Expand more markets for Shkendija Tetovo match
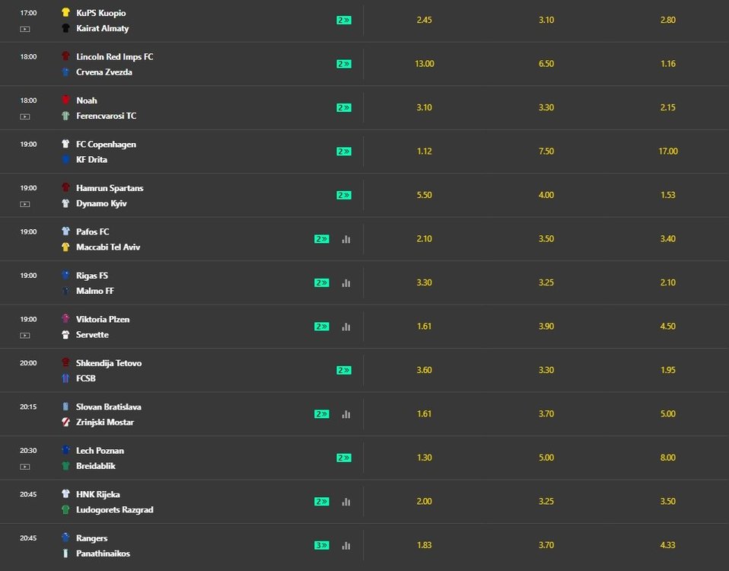This screenshot has height=571, width=729. 344,370
